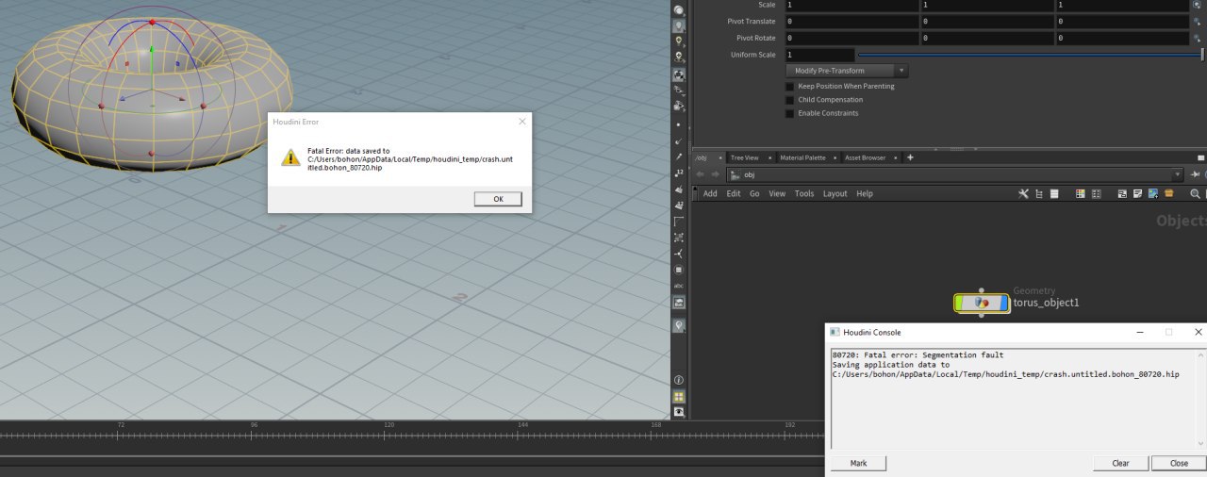This screenshot has height=477, width=1207.
Task: Click the small yellow bulb headlight icon
Action: click(679, 41)
